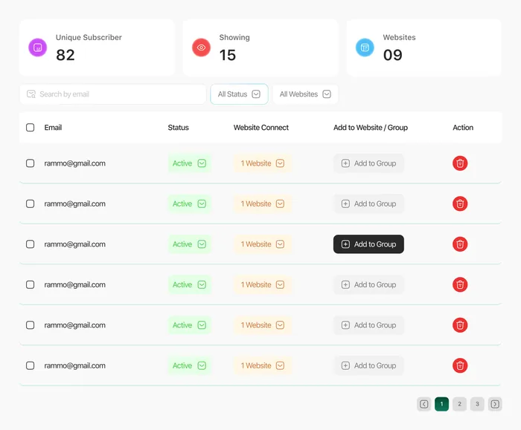This screenshot has width=521, height=430.
Task: Remove the fourth row subscriber via trash icon
Action: [x=460, y=284]
